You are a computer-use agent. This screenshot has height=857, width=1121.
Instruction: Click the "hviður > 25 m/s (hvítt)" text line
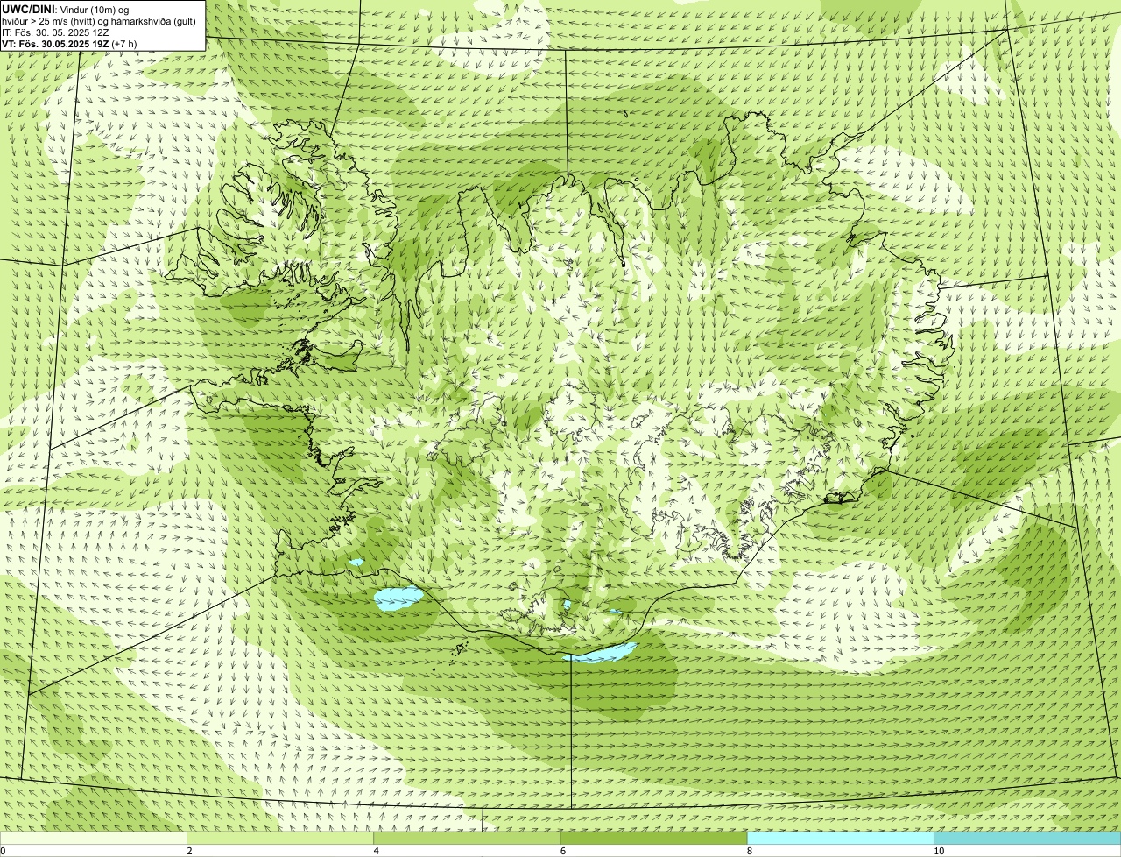click(x=99, y=20)
